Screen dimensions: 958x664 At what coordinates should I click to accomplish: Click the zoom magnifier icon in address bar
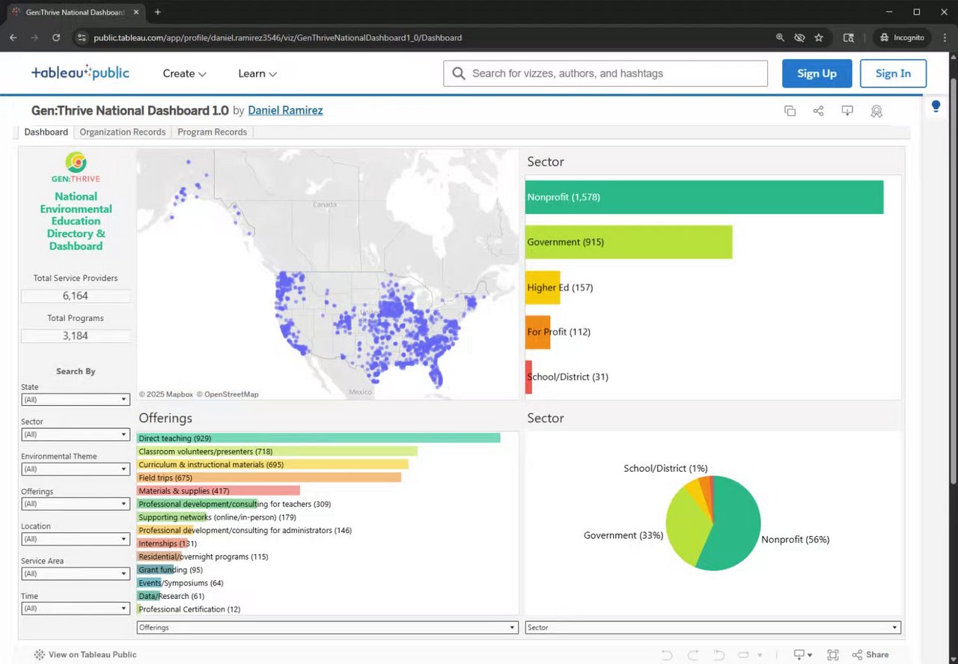(780, 37)
